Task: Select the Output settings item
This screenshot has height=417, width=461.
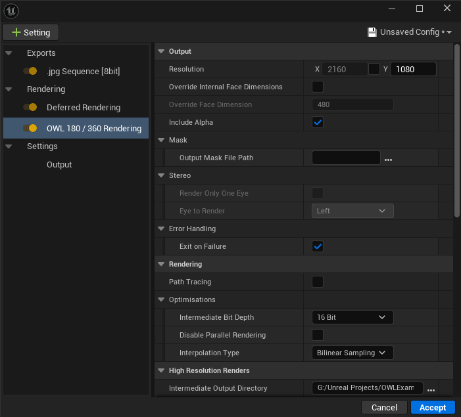Action: (59, 165)
